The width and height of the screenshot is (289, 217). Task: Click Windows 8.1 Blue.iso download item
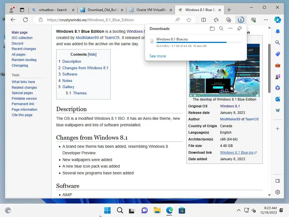[x=172, y=39]
